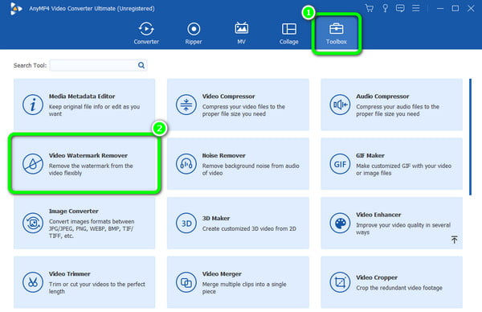Click the shopping cart purchase icon
482x312 pixels.
point(370,8)
